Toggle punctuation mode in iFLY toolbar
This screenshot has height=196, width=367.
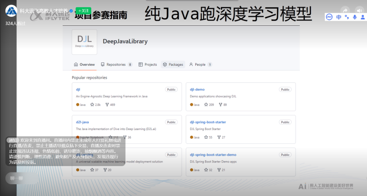click(347, 17)
